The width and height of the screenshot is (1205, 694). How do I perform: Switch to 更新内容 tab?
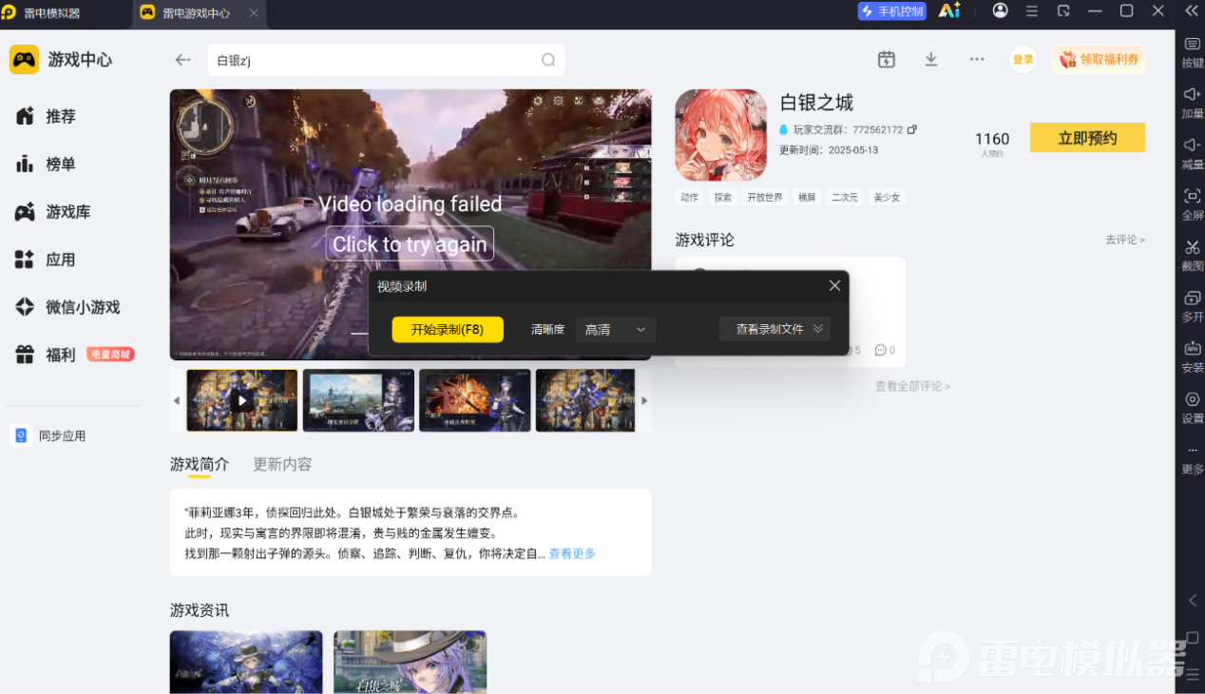(282, 464)
